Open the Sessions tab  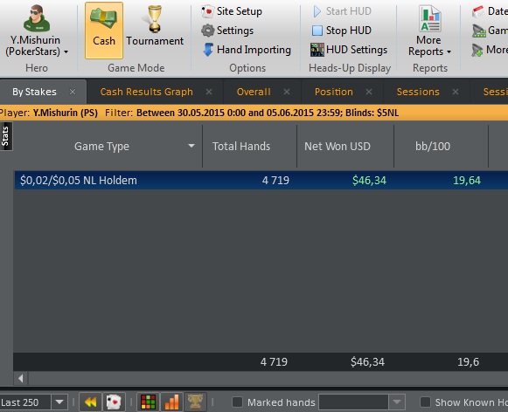point(418,92)
